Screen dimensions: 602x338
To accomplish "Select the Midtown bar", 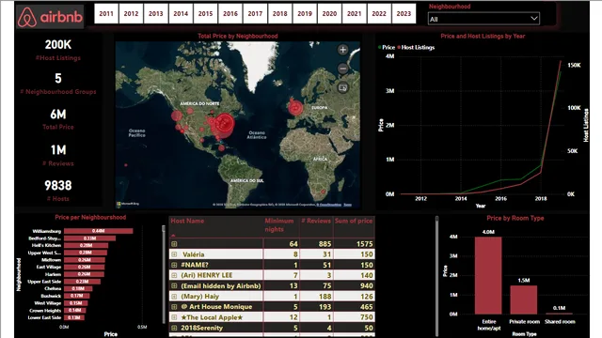I will 85,260.
